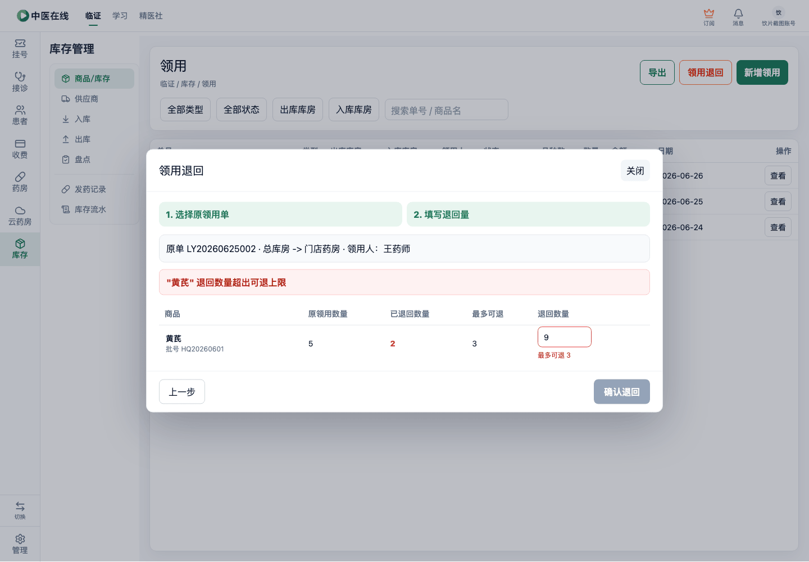Click batch text 批号 HQ20260601

point(195,349)
